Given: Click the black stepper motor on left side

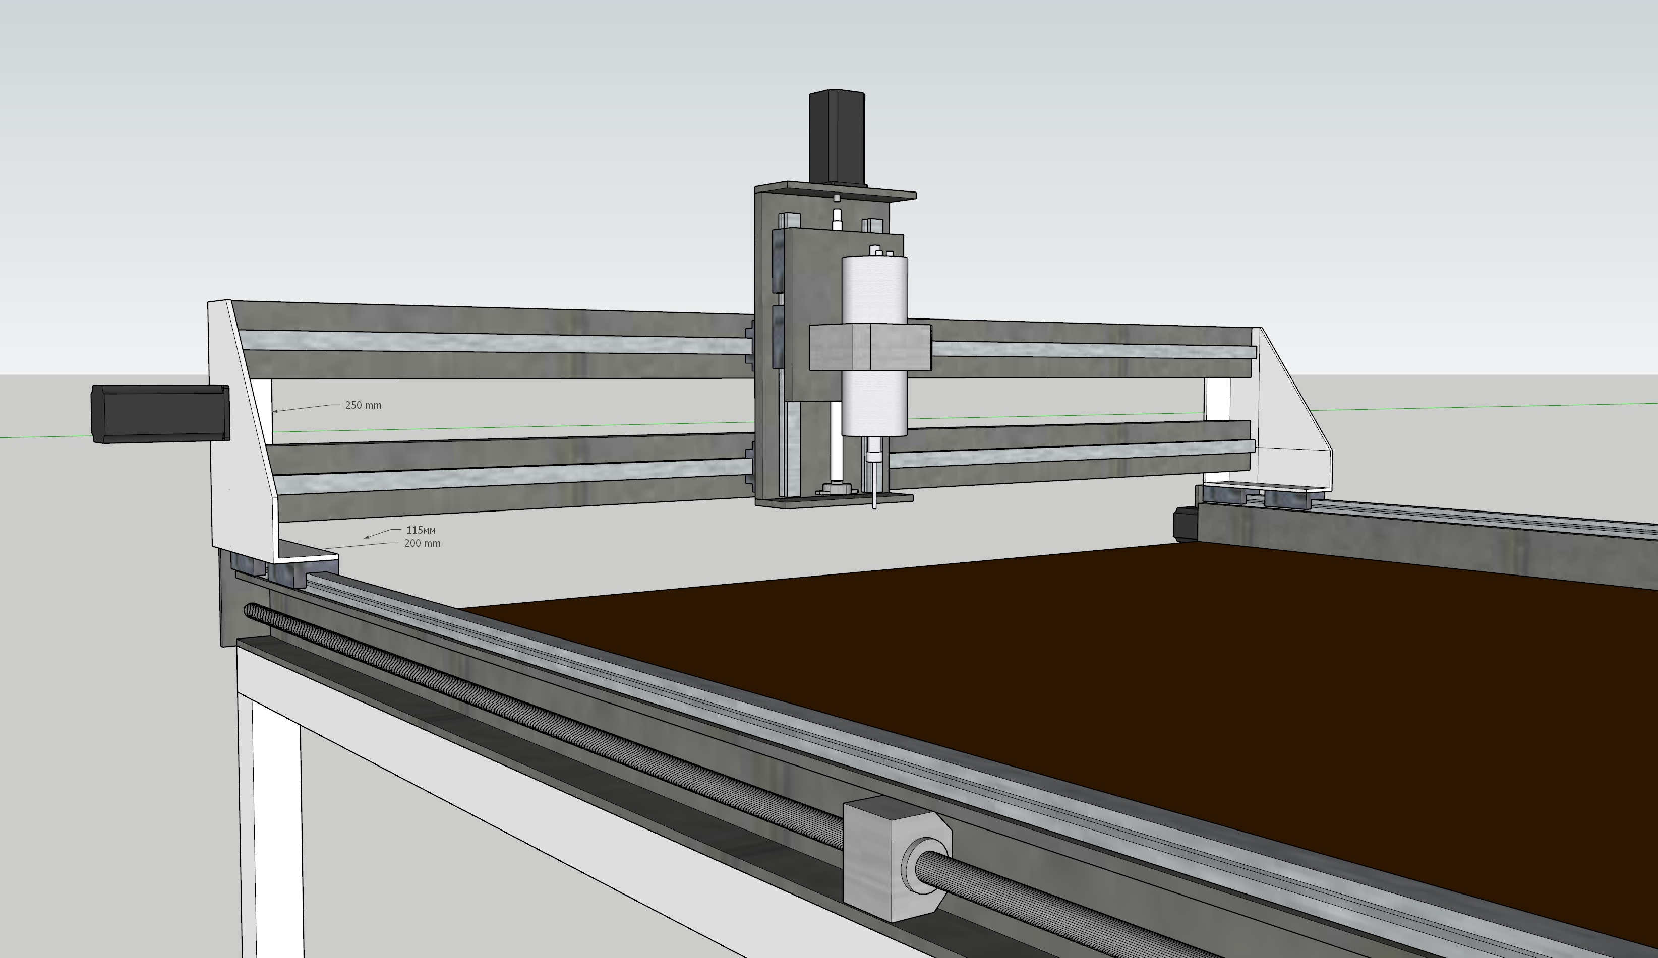Looking at the screenshot, I should 159,414.
